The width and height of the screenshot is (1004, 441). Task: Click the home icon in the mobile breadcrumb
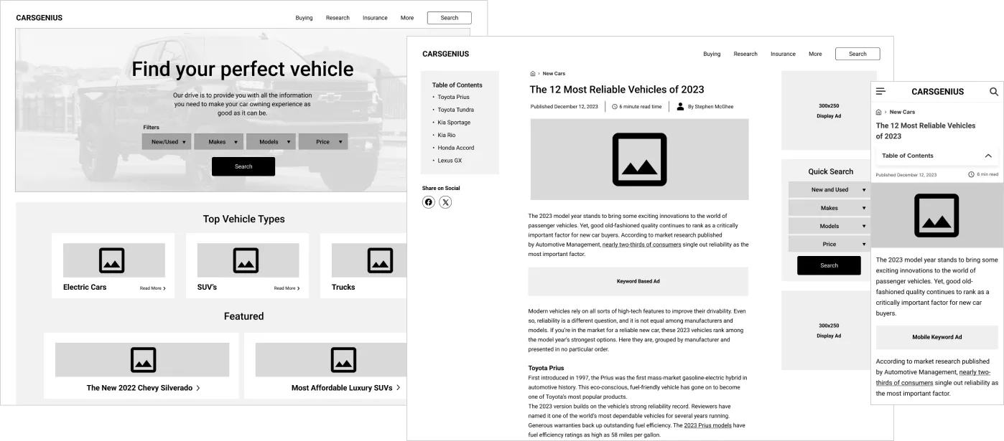pos(878,111)
